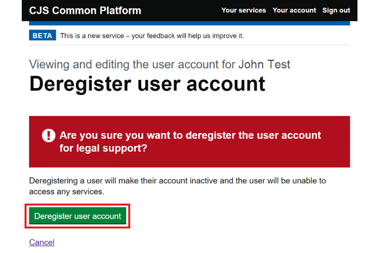Click the John Test user name
This screenshot has height=253, width=380.
tap(264, 64)
